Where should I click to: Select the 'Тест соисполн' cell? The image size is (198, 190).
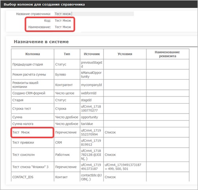[x=33, y=155]
